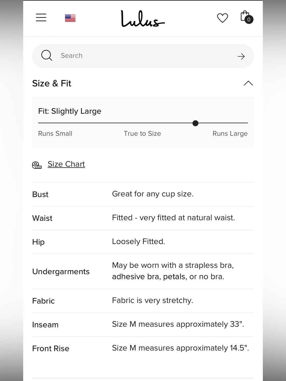The height and width of the screenshot is (381, 286).
Task: Collapse the Size & Fit section
Action: pos(248,83)
